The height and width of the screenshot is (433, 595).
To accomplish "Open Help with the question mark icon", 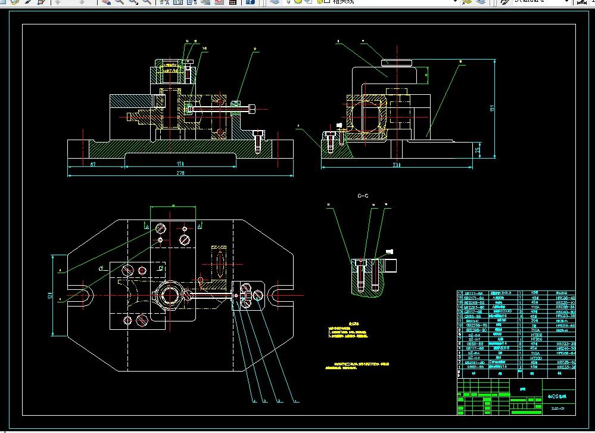I will (x=251, y=2).
